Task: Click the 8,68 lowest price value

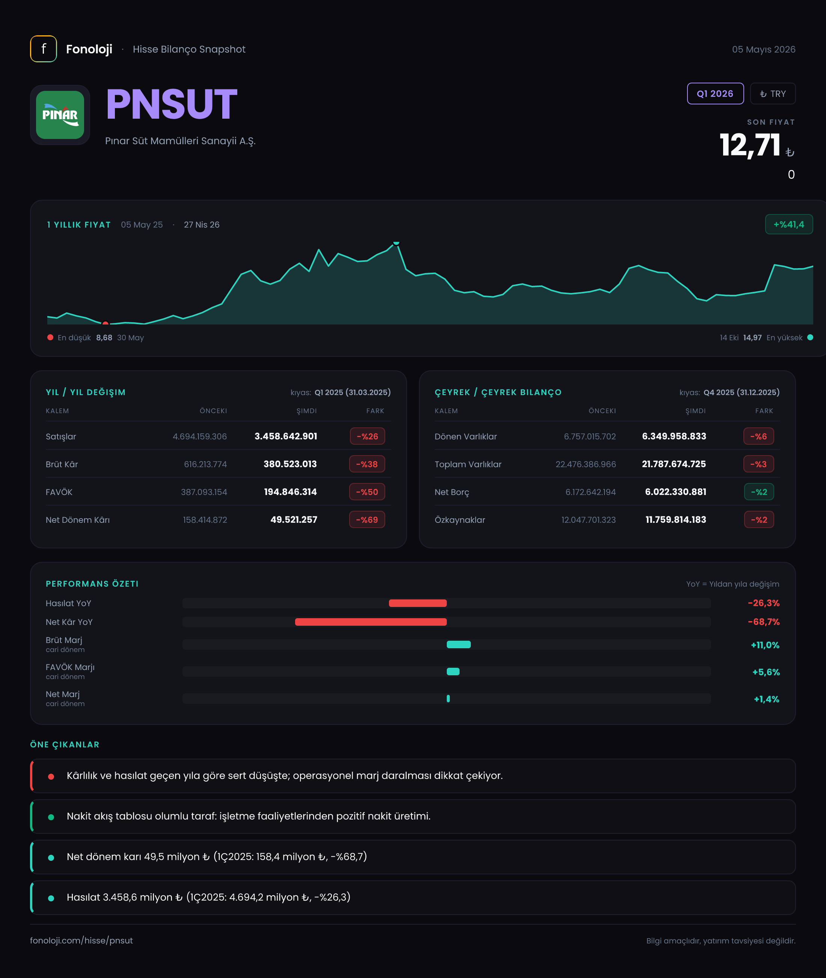Action: tap(104, 338)
